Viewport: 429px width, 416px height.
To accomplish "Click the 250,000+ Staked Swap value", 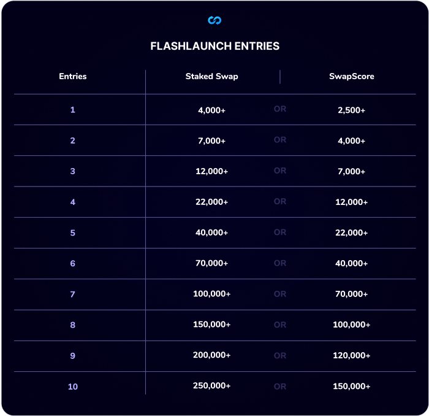I will (212, 386).
